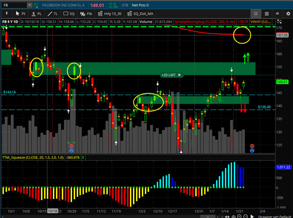Click the 178.79 moving average value

tap(243, 22)
